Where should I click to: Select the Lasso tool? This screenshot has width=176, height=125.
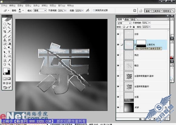(5, 28)
